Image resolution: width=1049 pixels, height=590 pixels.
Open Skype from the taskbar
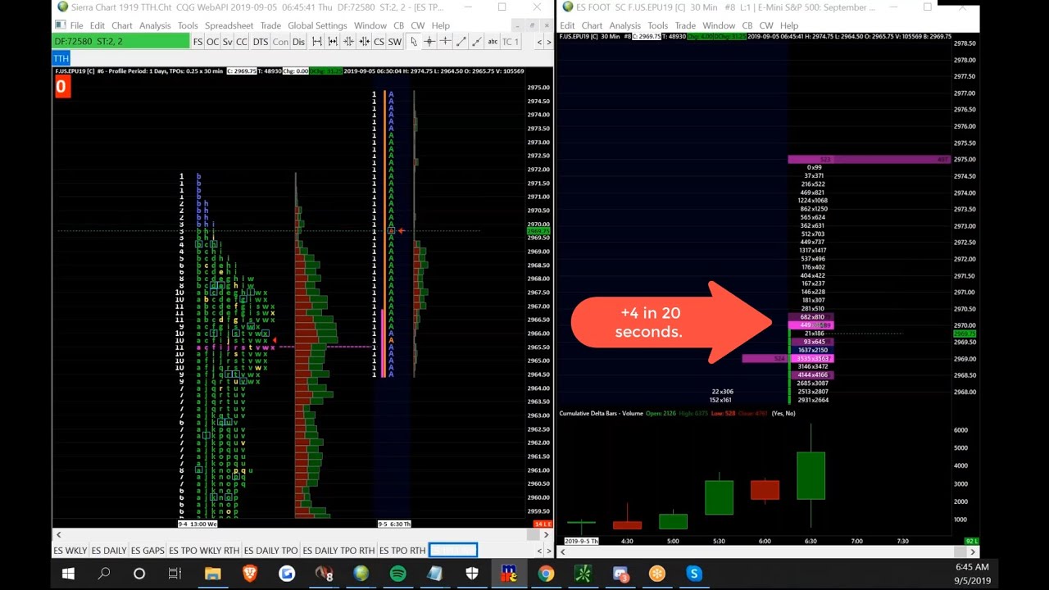pyautogui.click(x=694, y=574)
